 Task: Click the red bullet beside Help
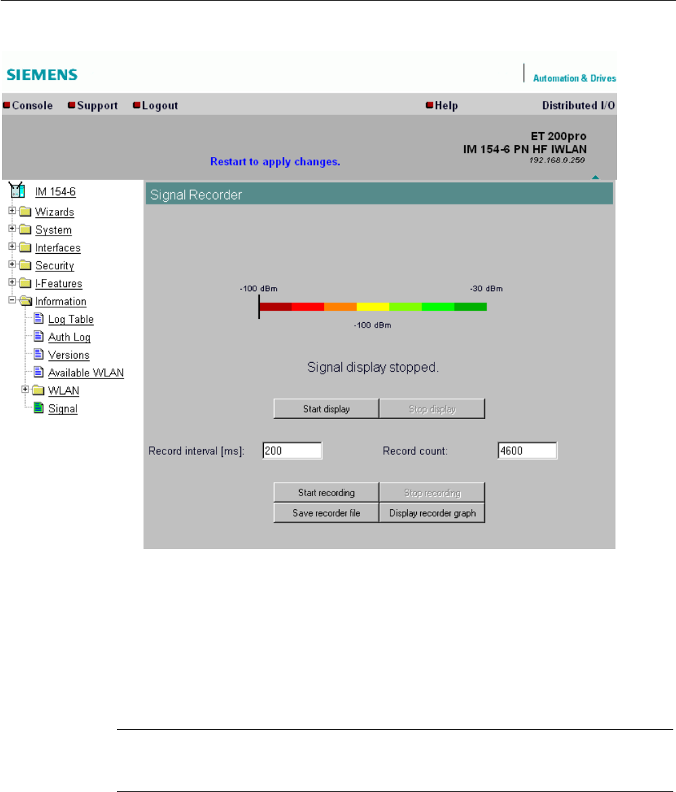click(430, 105)
